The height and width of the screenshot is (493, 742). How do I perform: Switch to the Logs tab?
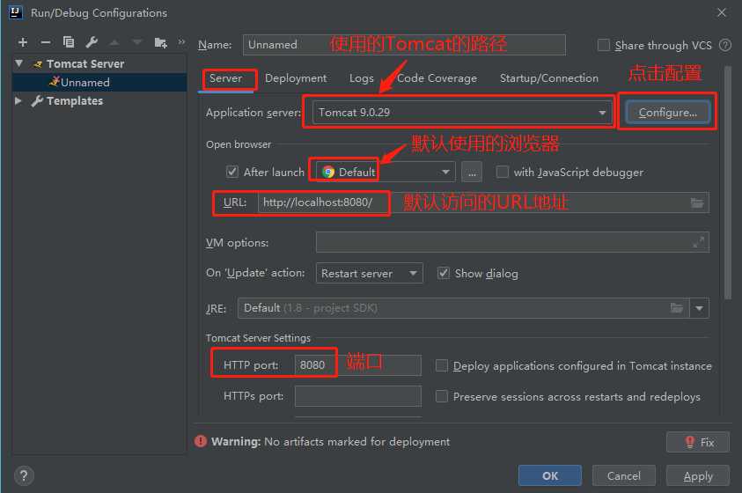point(362,78)
